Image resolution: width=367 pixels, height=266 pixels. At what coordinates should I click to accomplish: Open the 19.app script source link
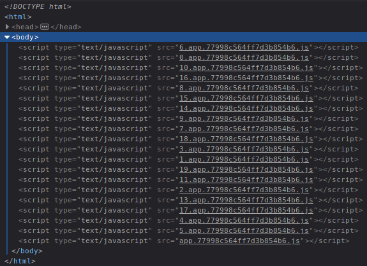tap(246, 170)
